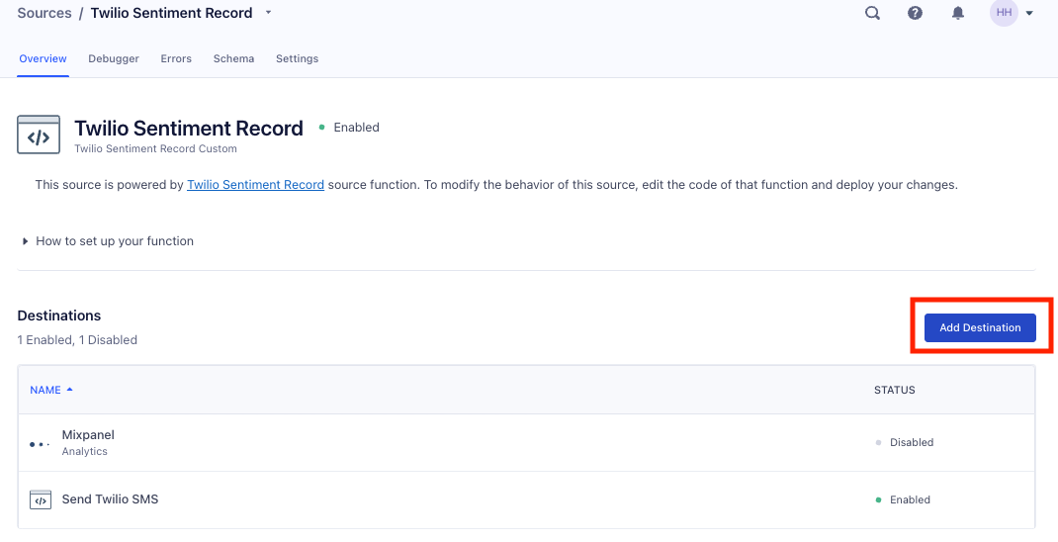Go to the Settings tab
Screen dimensions: 1058x542
tap(297, 59)
